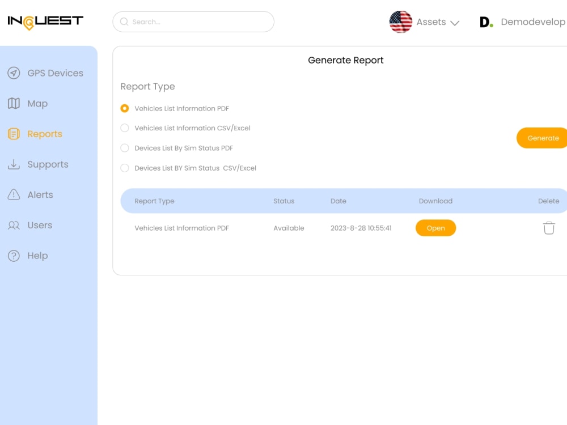Open the GPS Devices menu item
This screenshot has width=567, height=425.
(56, 73)
